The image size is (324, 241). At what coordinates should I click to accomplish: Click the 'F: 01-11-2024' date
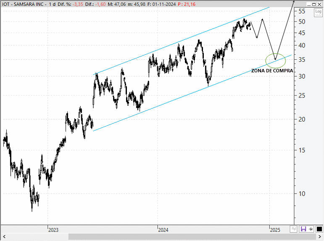pos(162,4)
